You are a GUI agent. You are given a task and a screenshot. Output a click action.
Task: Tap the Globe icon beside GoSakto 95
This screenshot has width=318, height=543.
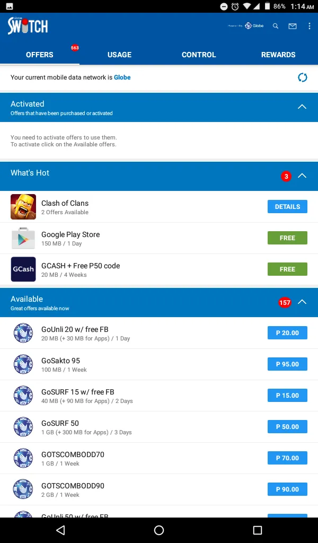tap(23, 364)
